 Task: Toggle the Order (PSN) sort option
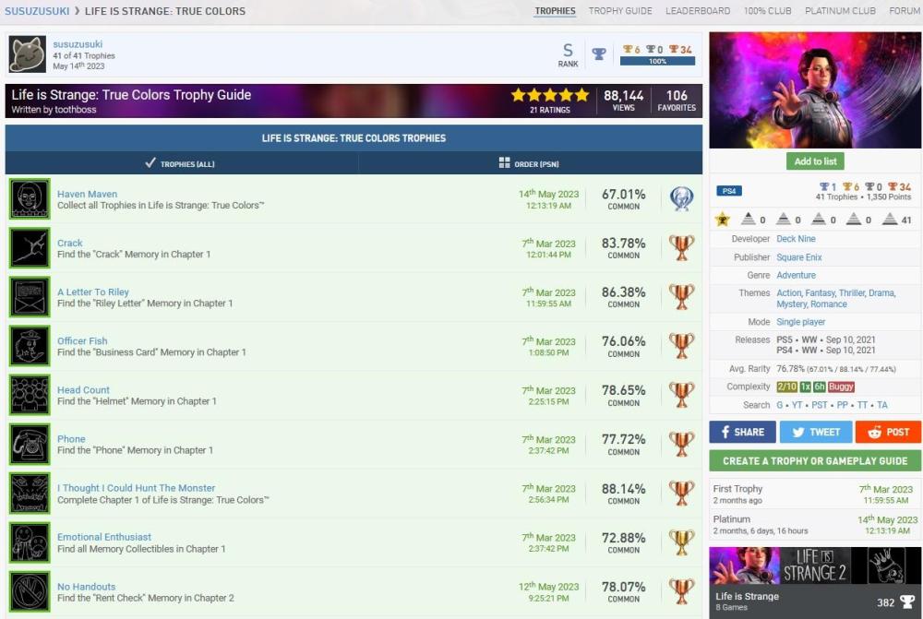pos(530,163)
